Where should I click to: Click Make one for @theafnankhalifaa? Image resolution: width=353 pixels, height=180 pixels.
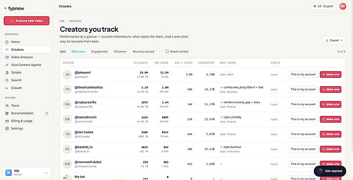[331, 90]
